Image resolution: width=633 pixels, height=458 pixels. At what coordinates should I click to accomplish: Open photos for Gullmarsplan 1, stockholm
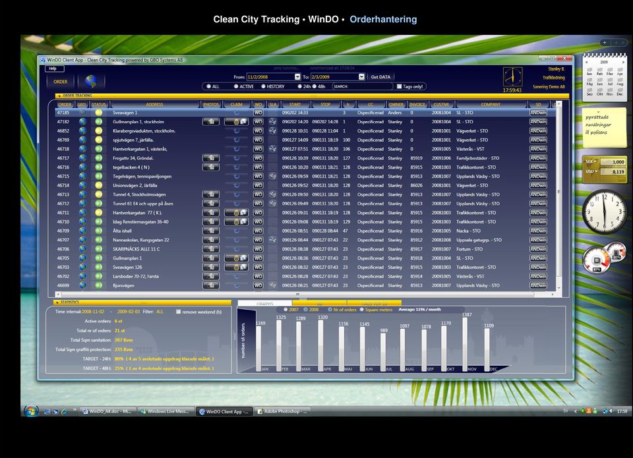pos(211,121)
